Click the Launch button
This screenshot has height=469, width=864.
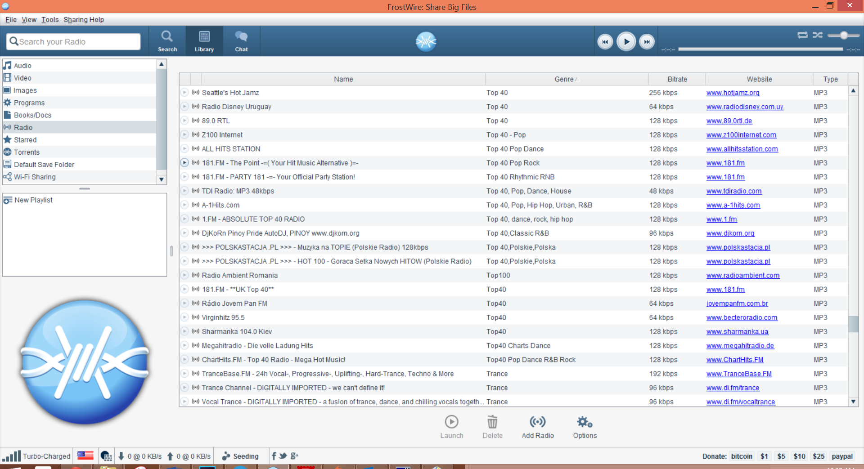[x=451, y=427]
